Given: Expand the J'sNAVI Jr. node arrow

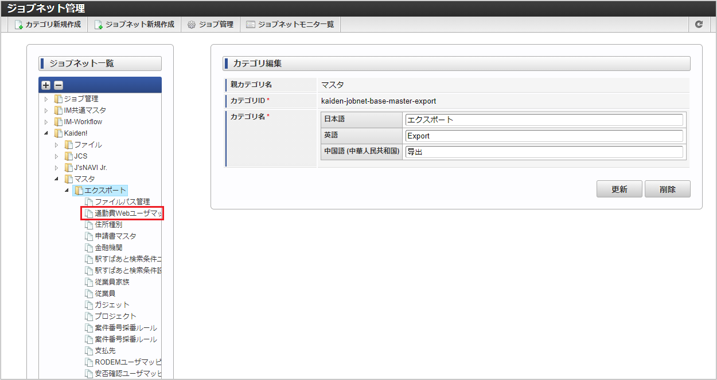Looking at the screenshot, I should point(56,168).
